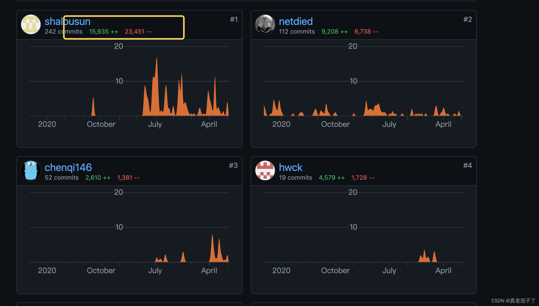
Task: Open netdied's avatar image
Action: (265, 24)
